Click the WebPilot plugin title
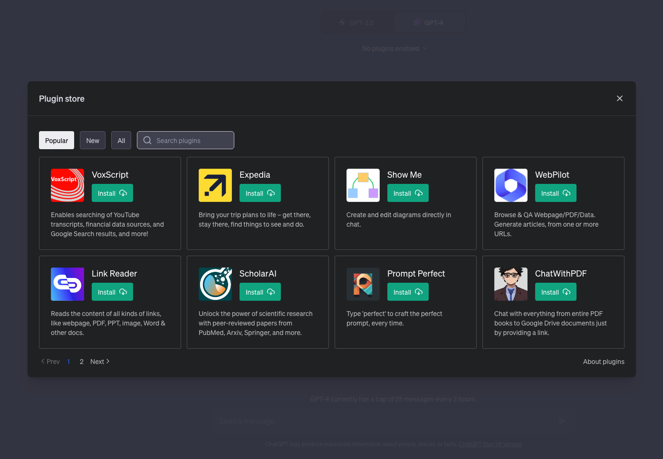The image size is (663, 459). pyautogui.click(x=552, y=175)
